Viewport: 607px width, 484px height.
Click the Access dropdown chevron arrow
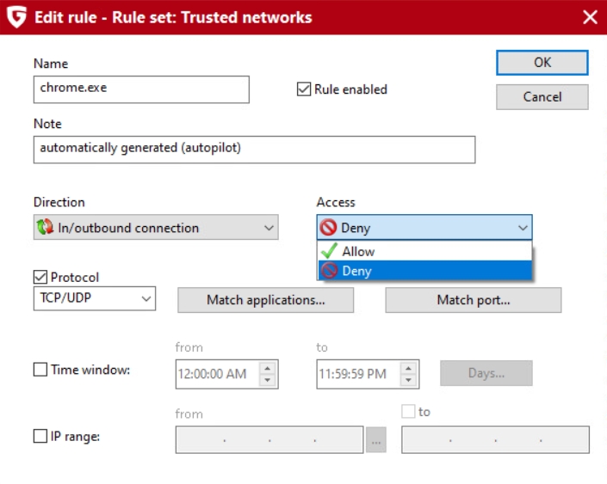click(523, 228)
